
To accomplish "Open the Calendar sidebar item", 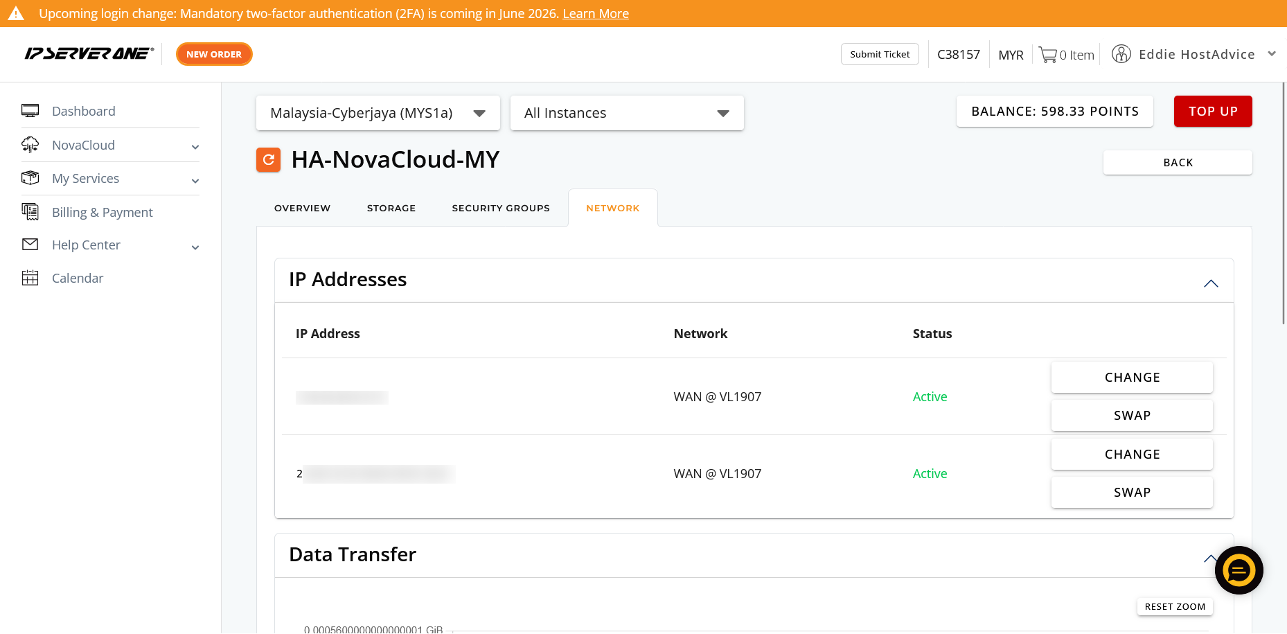I will coord(78,278).
